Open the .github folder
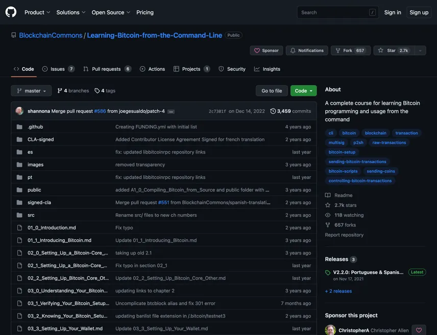Image resolution: width=437 pixels, height=335 pixels. click(x=35, y=126)
